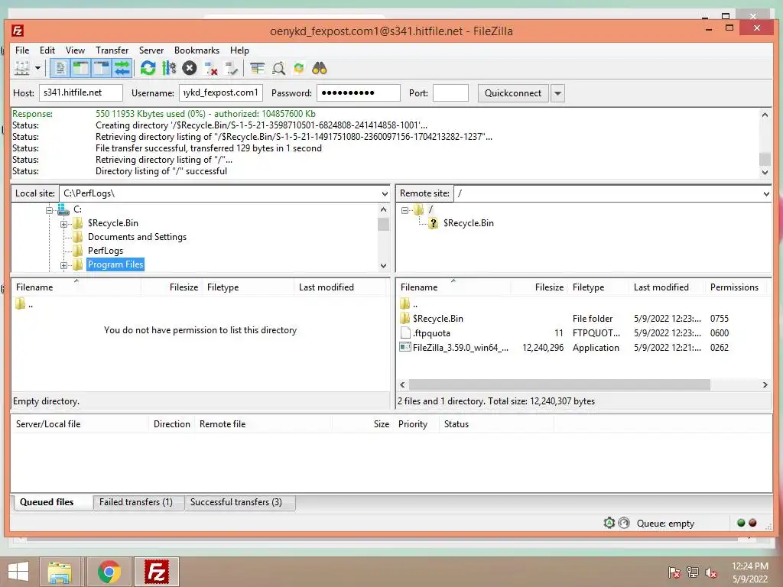Collapse remote root folder node
The height and width of the screenshot is (587, 783).
pyautogui.click(x=404, y=210)
